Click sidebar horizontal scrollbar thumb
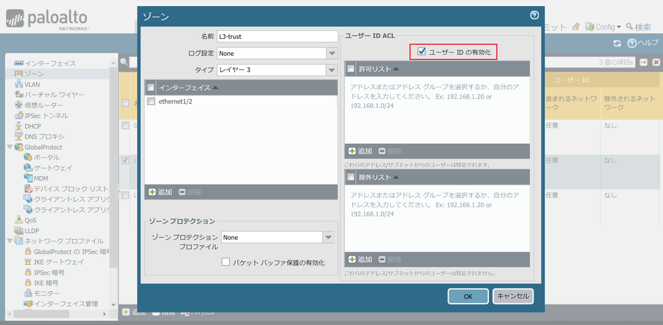 pos(41,314)
